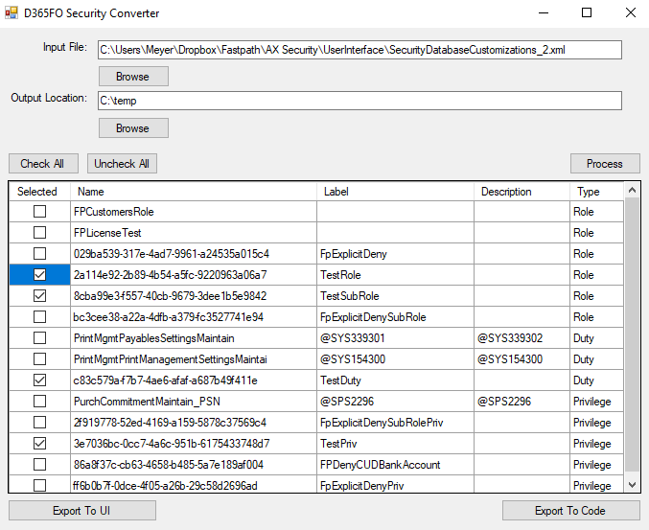The width and height of the screenshot is (649, 530).
Task: Click the app icon in title bar
Action: click(x=13, y=13)
